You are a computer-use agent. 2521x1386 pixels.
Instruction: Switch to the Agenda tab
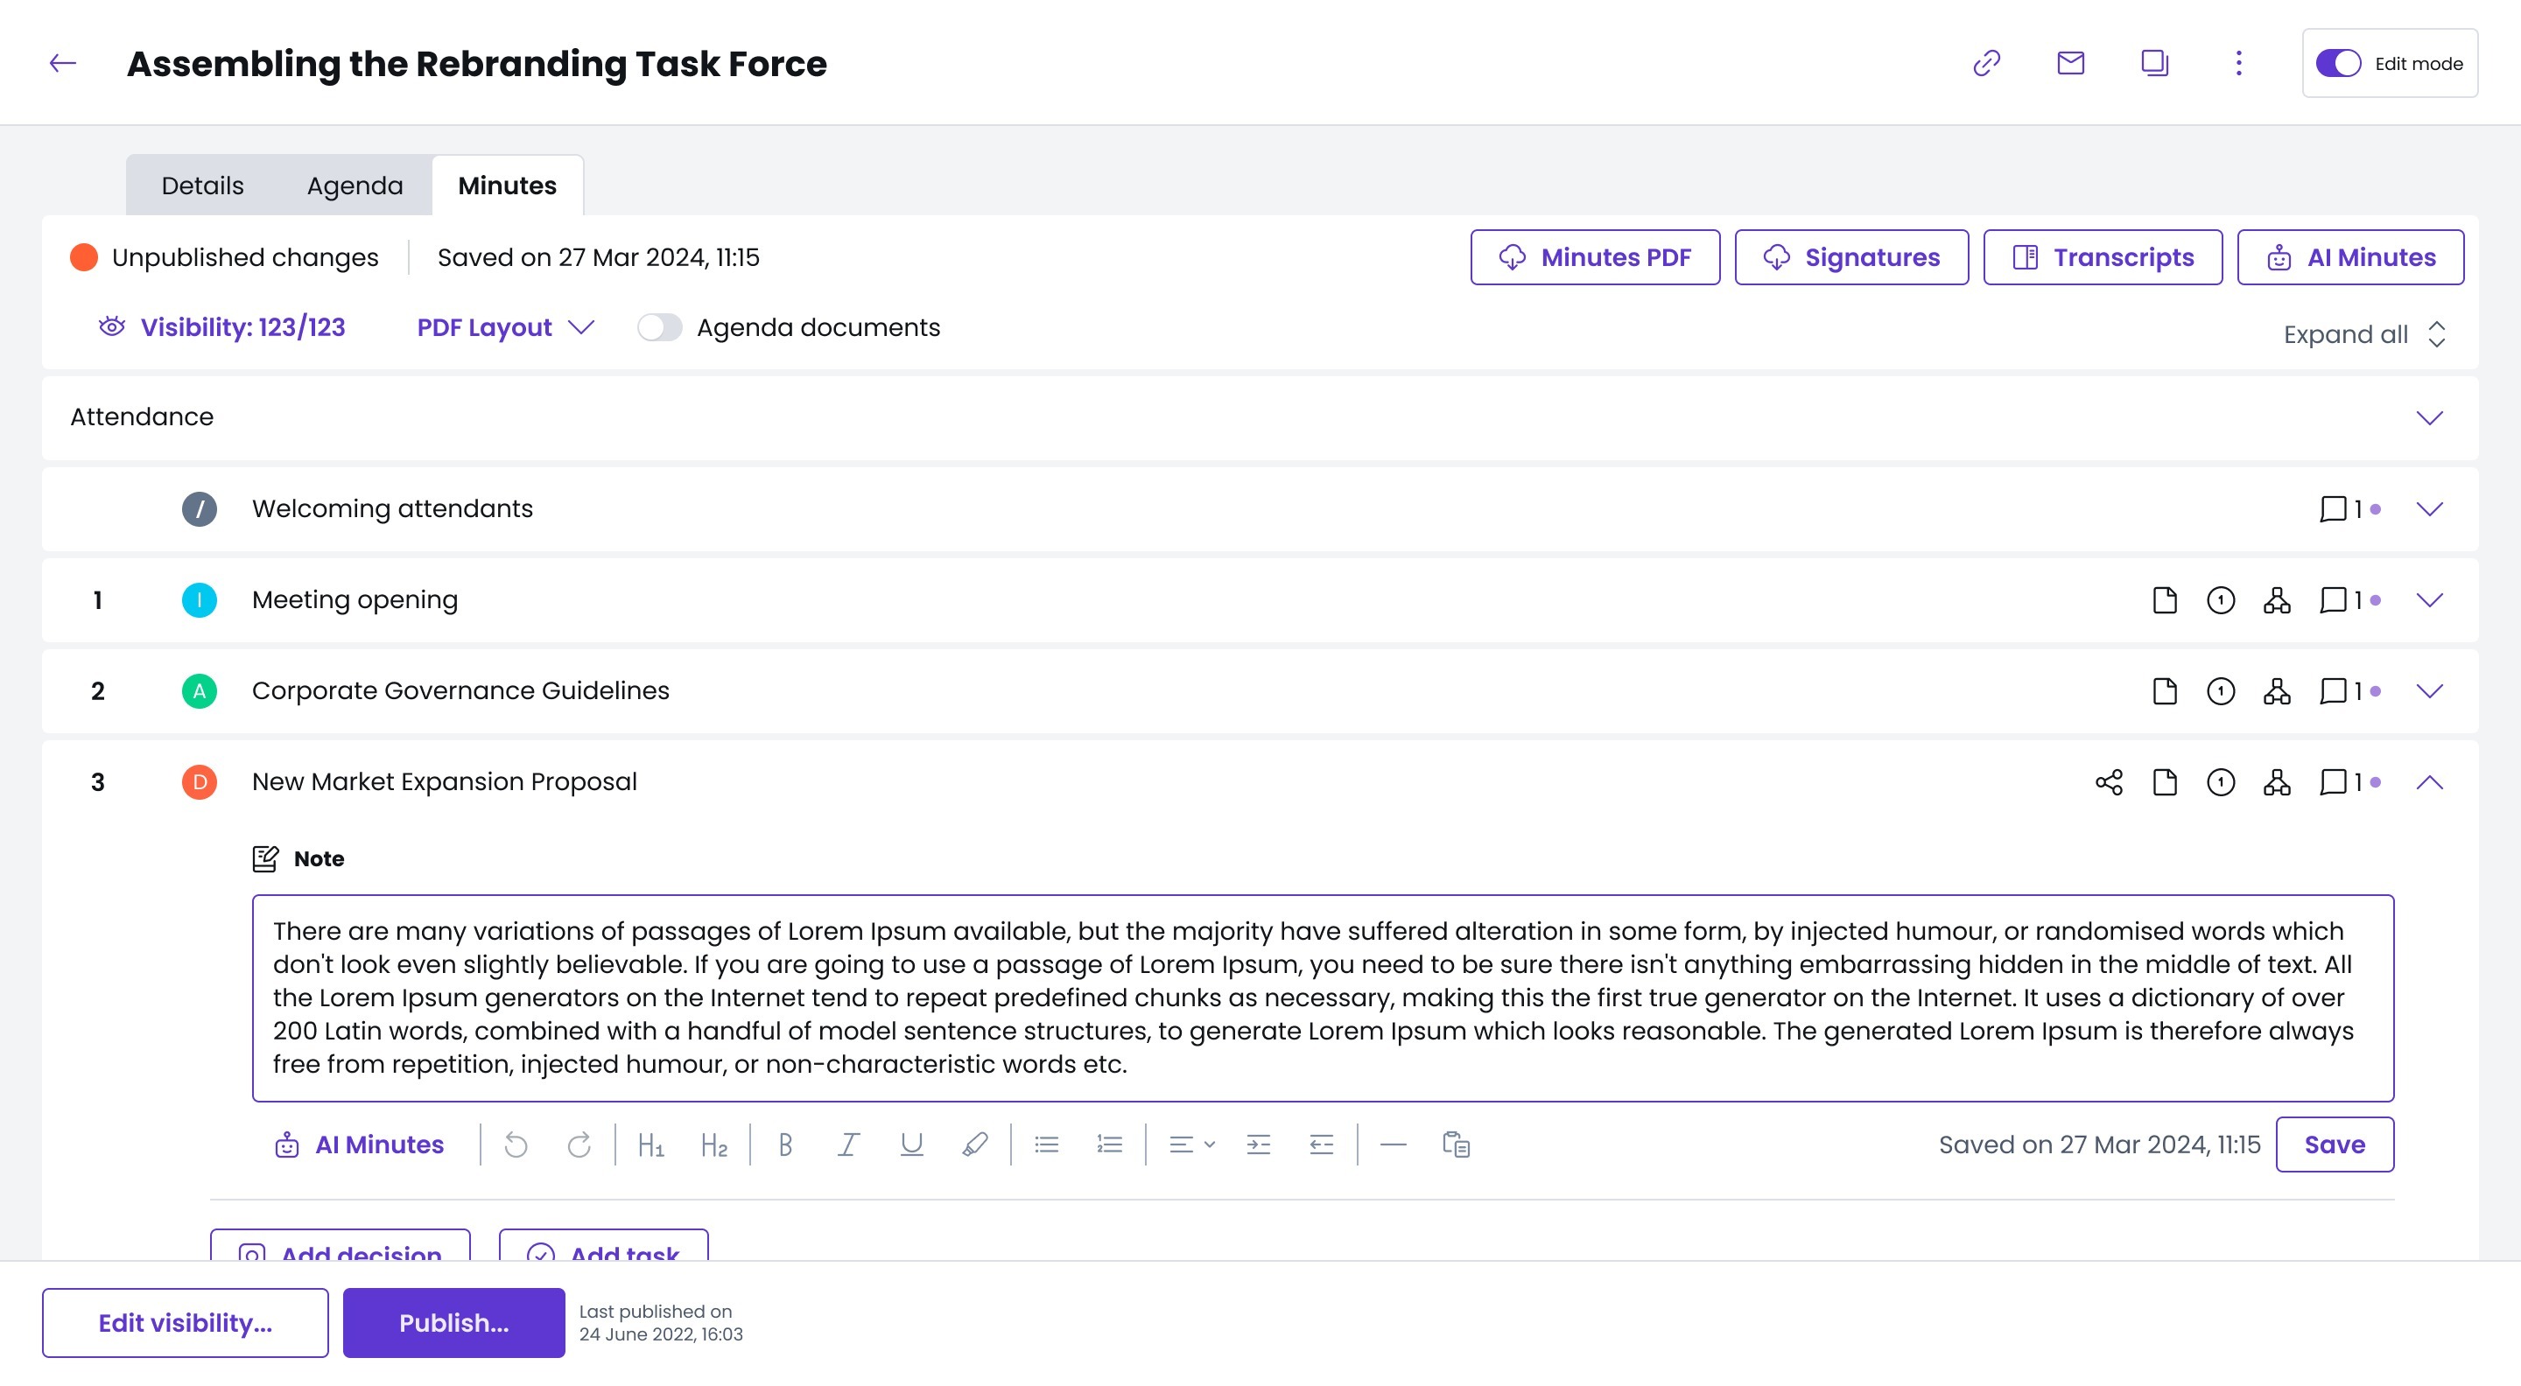click(x=355, y=185)
